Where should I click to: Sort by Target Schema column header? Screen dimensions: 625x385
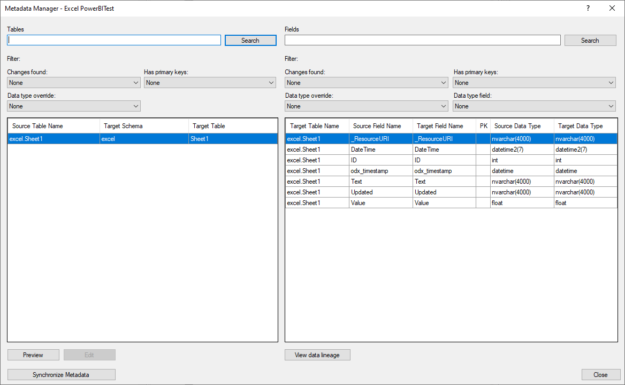tap(144, 126)
